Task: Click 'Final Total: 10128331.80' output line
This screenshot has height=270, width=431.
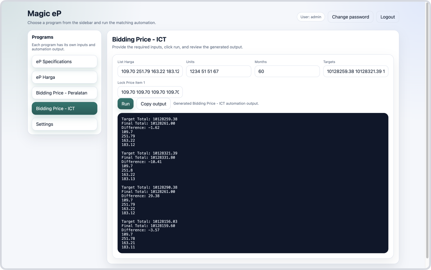Action: pyautogui.click(x=148, y=158)
